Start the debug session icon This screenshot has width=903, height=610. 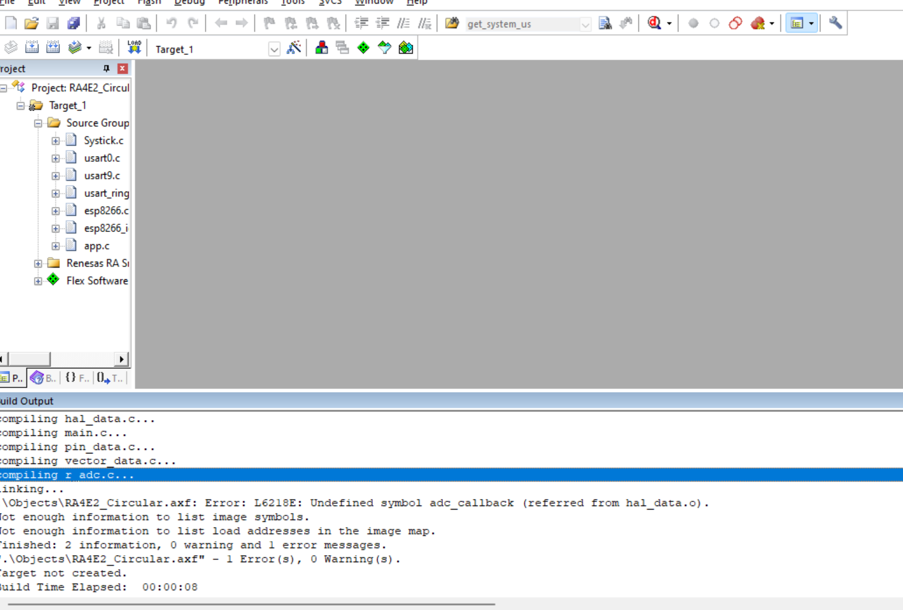655,23
